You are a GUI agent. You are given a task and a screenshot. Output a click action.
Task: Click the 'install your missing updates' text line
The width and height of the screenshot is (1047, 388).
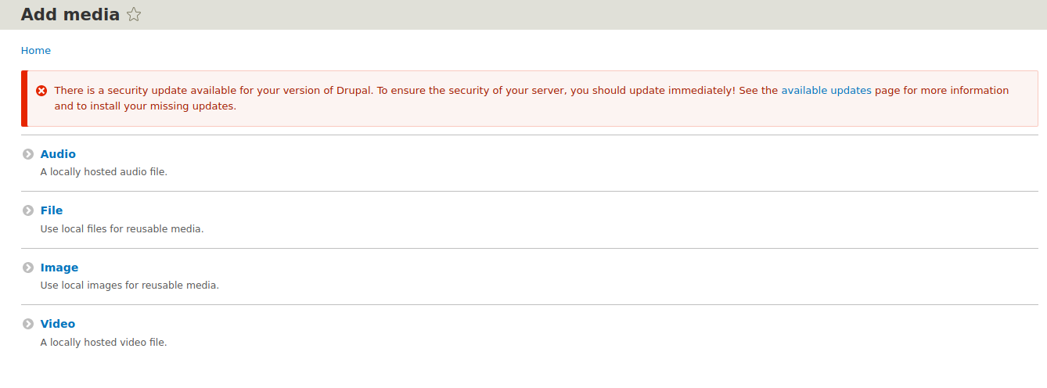(145, 106)
